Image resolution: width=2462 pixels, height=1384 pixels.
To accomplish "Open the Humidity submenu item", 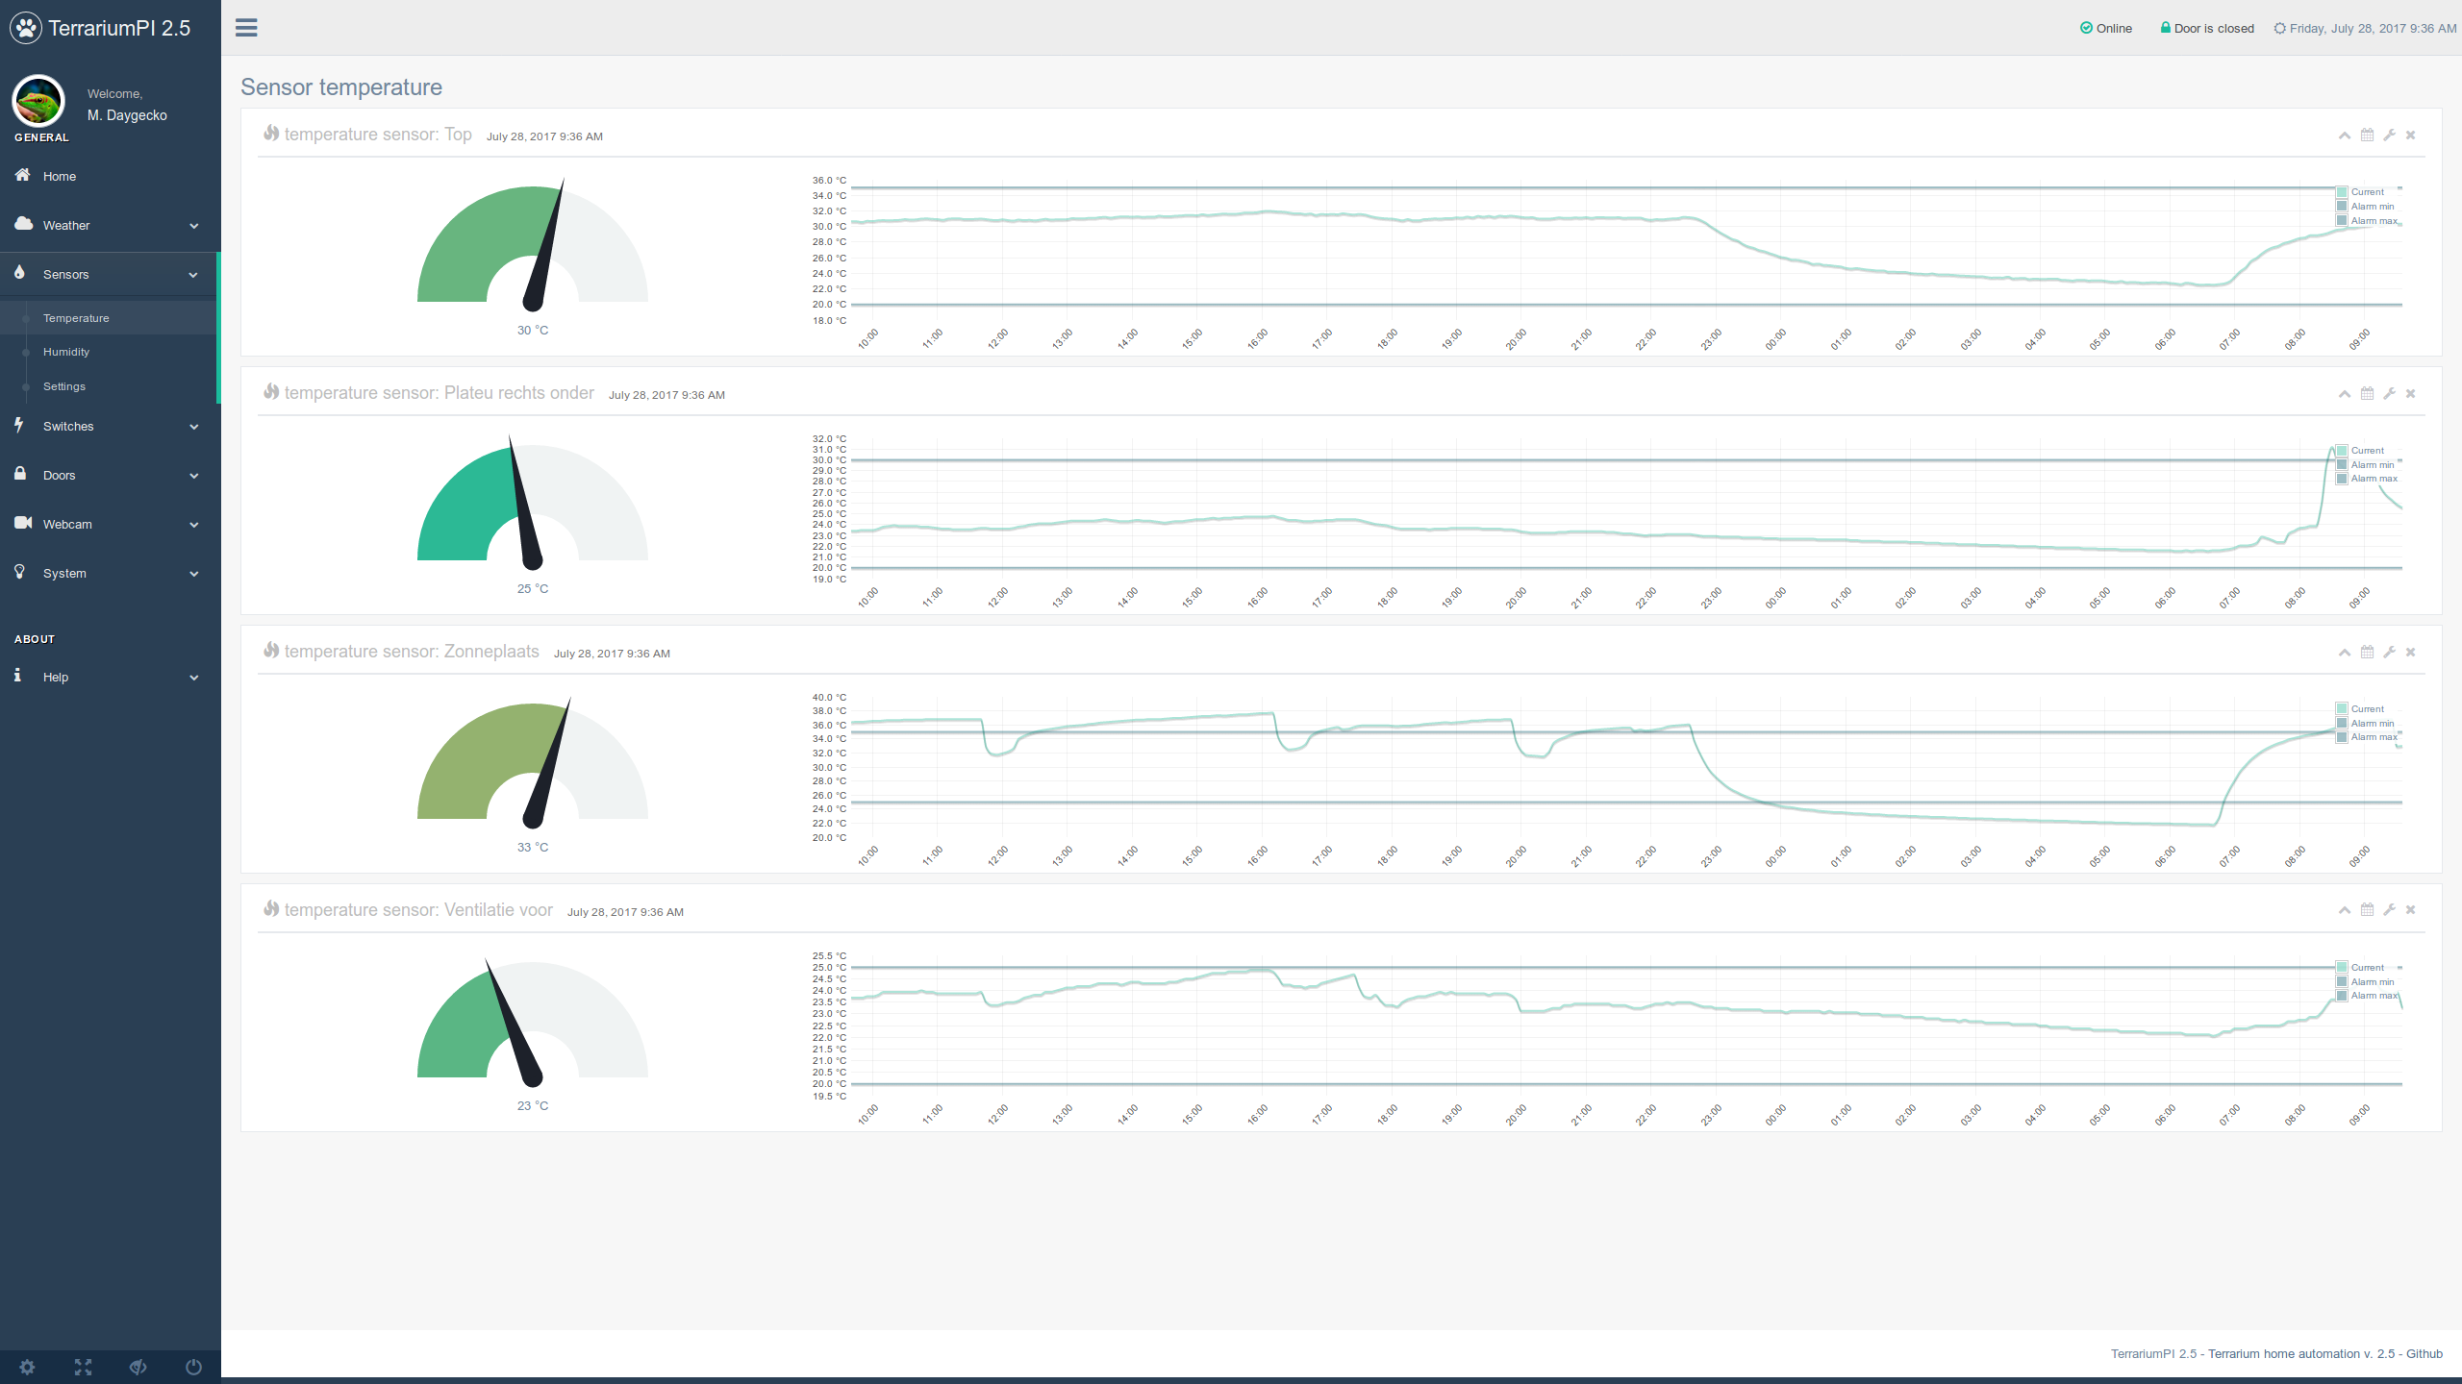I will pos(66,353).
